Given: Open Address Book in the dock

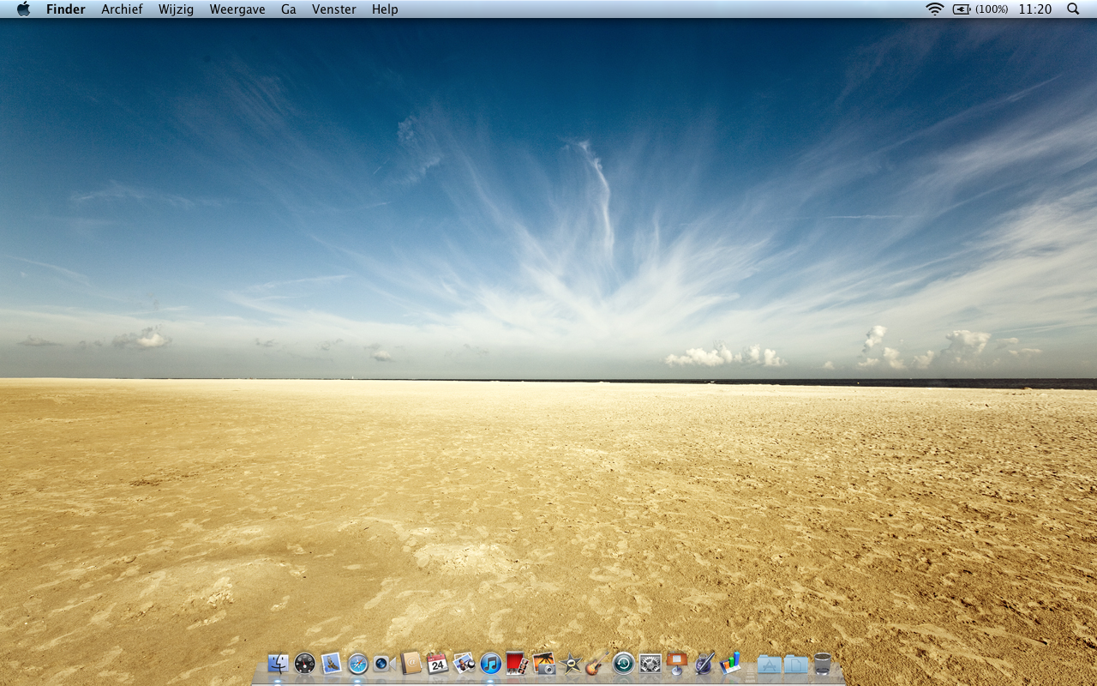Looking at the screenshot, I should point(411,663).
